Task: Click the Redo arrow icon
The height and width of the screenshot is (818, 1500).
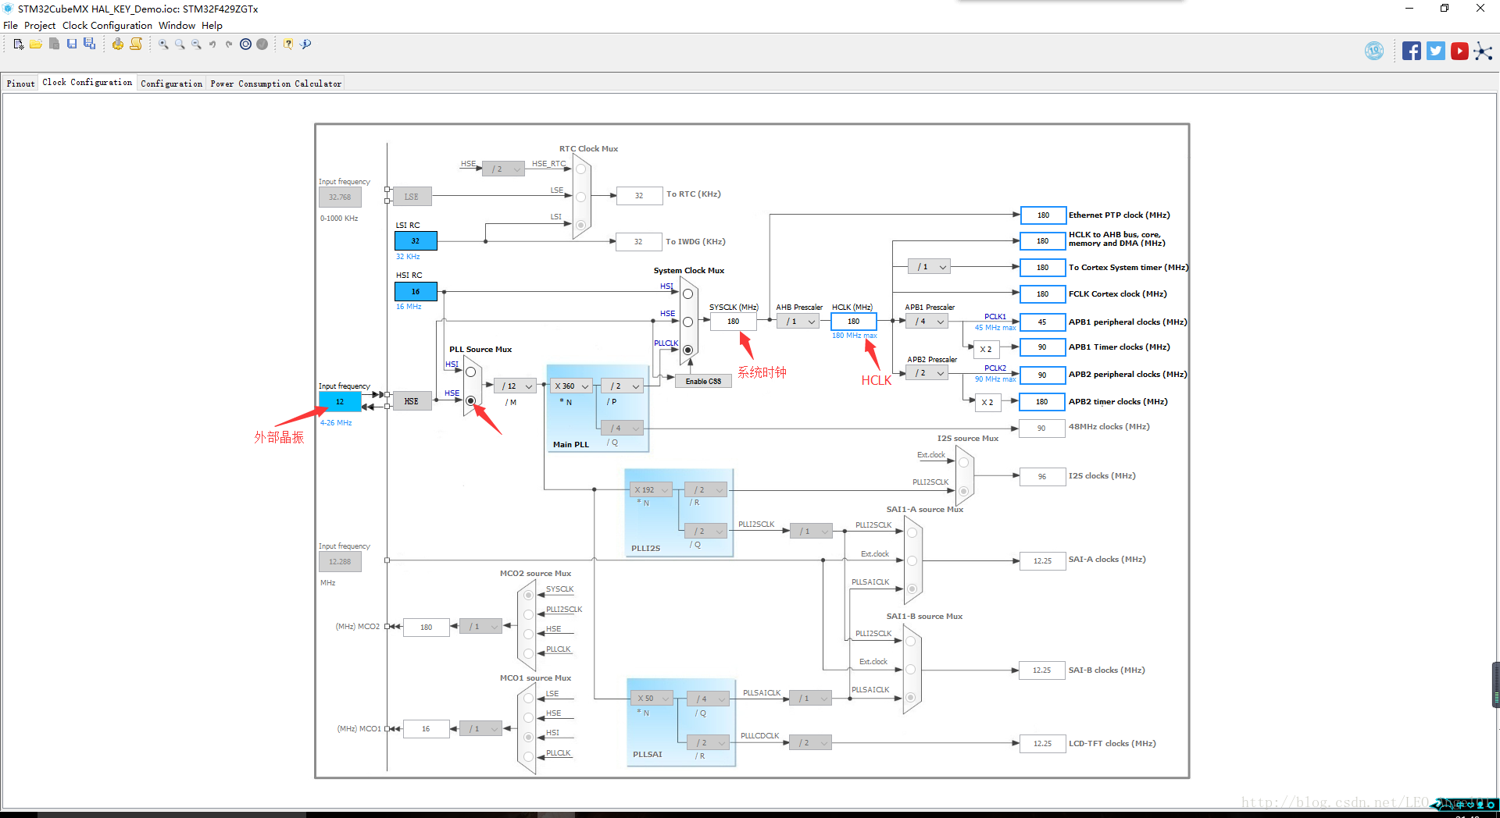Action: pos(229,44)
